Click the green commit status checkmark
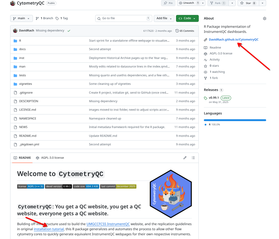 coord(69,31)
